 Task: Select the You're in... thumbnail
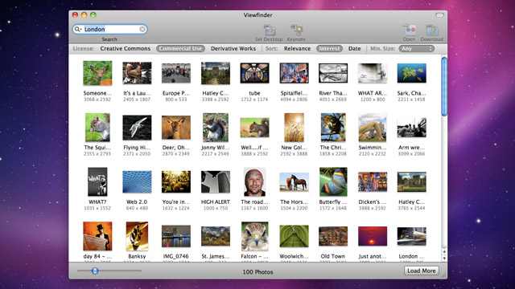[176, 182]
